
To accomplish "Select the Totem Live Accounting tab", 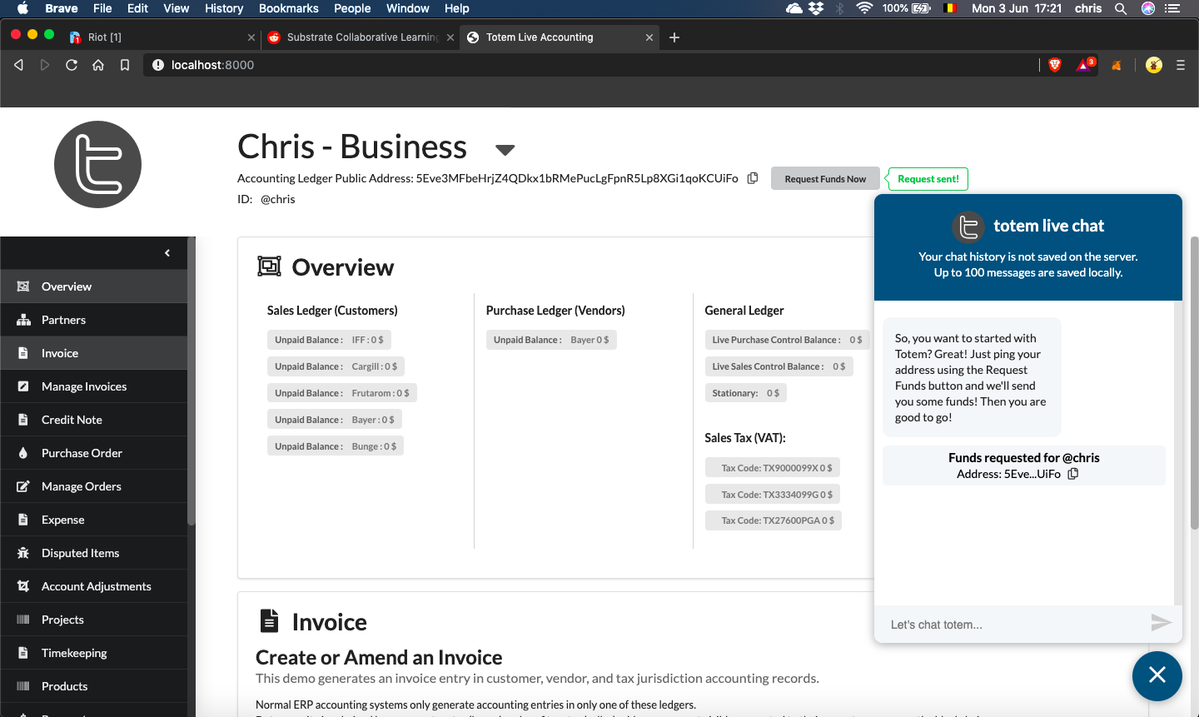I will pyautogui.click(x=558, y=37).
